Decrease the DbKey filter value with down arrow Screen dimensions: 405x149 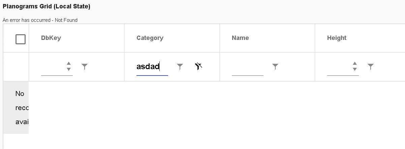pyautogui.click(x=69, y=69)
